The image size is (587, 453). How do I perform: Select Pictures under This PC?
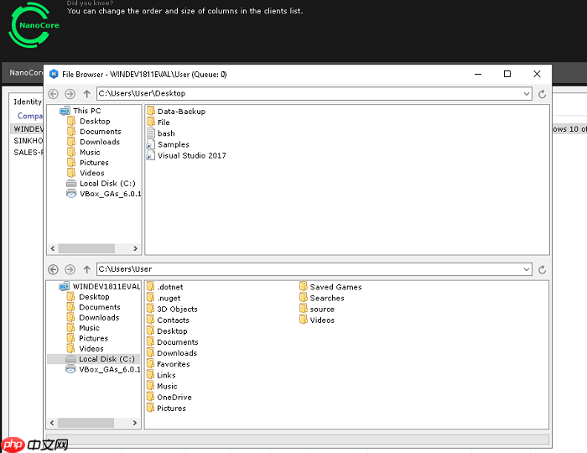[x=87, y=163]
